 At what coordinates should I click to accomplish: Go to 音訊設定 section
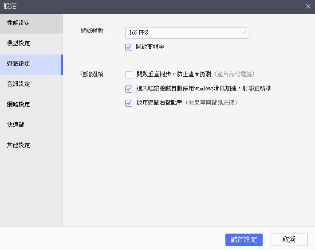click(x=19, y=84)
